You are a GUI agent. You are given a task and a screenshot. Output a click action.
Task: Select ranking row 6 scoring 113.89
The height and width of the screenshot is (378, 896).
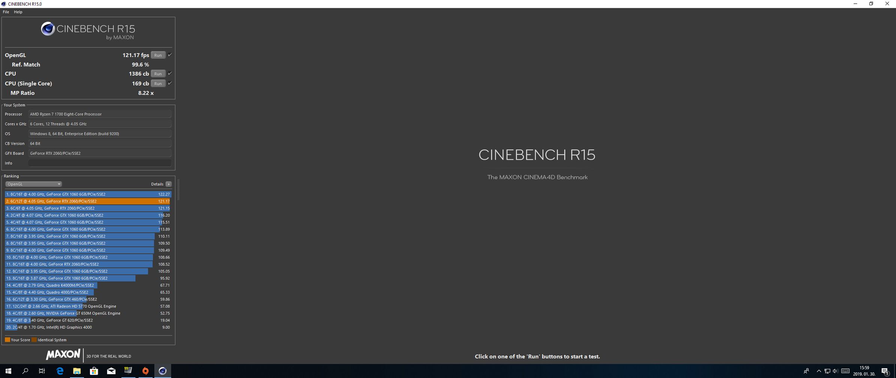pyautogui.click(x=88, y=229)
